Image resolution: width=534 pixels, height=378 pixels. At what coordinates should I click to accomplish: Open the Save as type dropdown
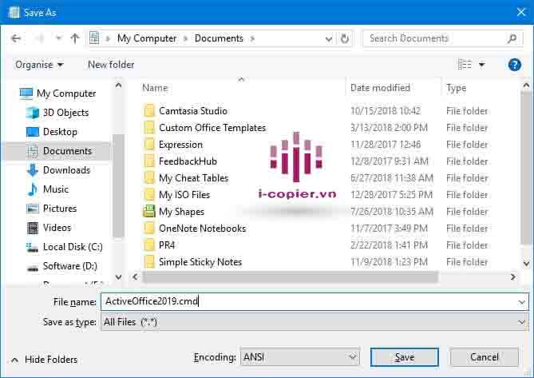tap(314, 322)
